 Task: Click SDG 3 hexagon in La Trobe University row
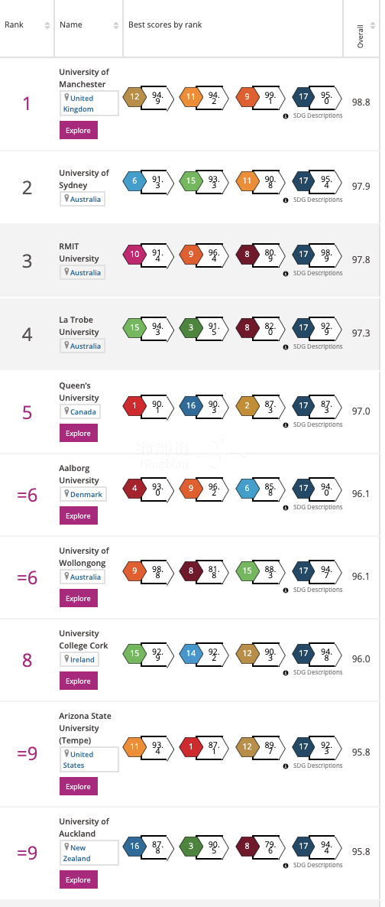(x=191, y=327)
